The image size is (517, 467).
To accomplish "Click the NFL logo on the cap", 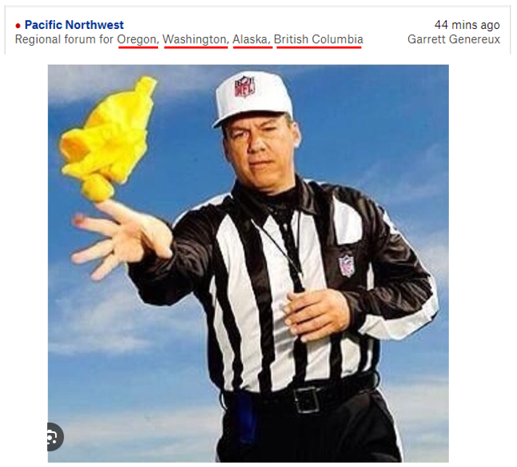I will [244, 86].
